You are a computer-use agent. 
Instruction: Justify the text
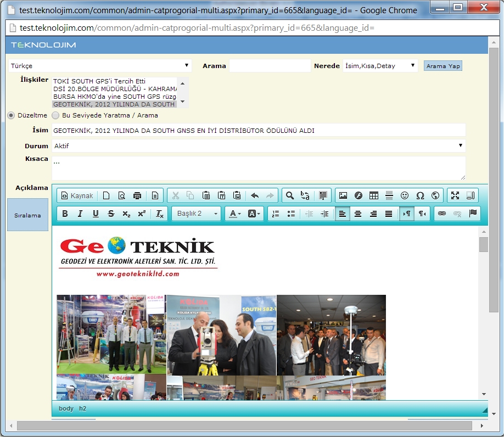coord(389,214)
